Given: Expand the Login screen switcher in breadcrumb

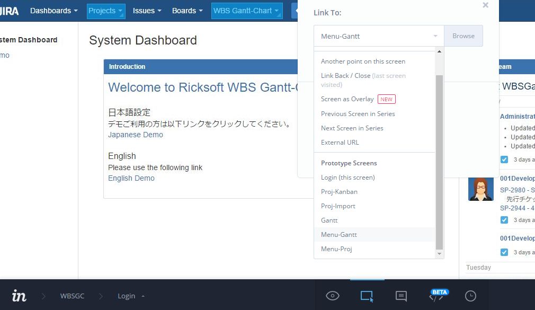Looking at the screenshot, I should coord(131,296).
